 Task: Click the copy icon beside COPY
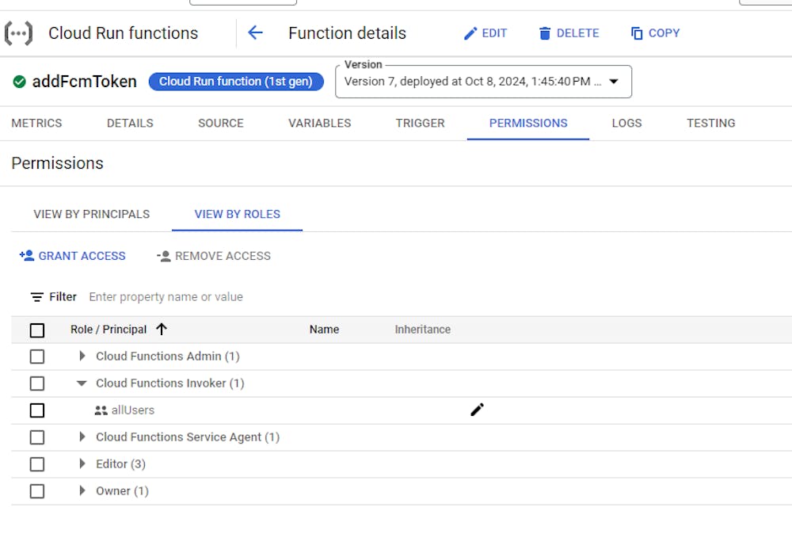(637, 33)
